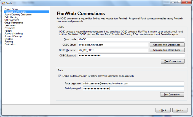The width and height of the screenshot is (193, 117).
Task: Click the Portal username field
Action: [x=133, y=83]
